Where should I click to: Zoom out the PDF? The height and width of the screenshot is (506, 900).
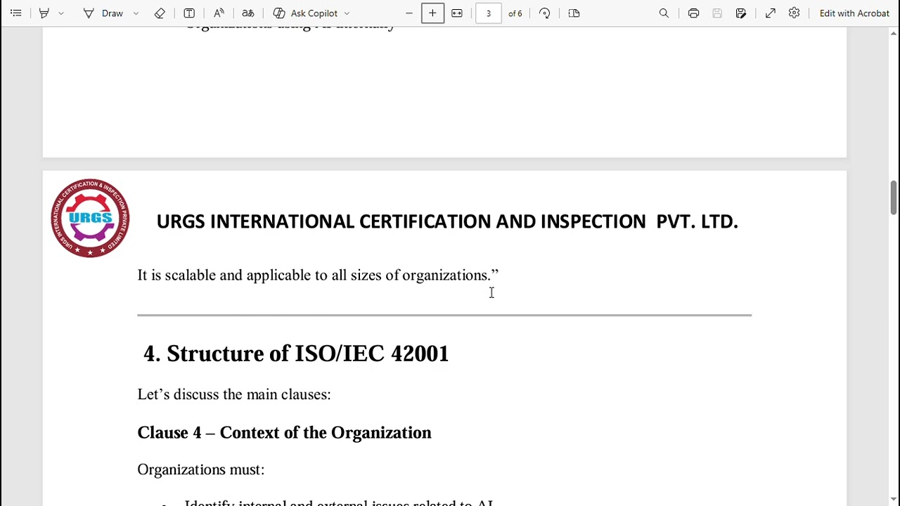(x=409, y=13)
